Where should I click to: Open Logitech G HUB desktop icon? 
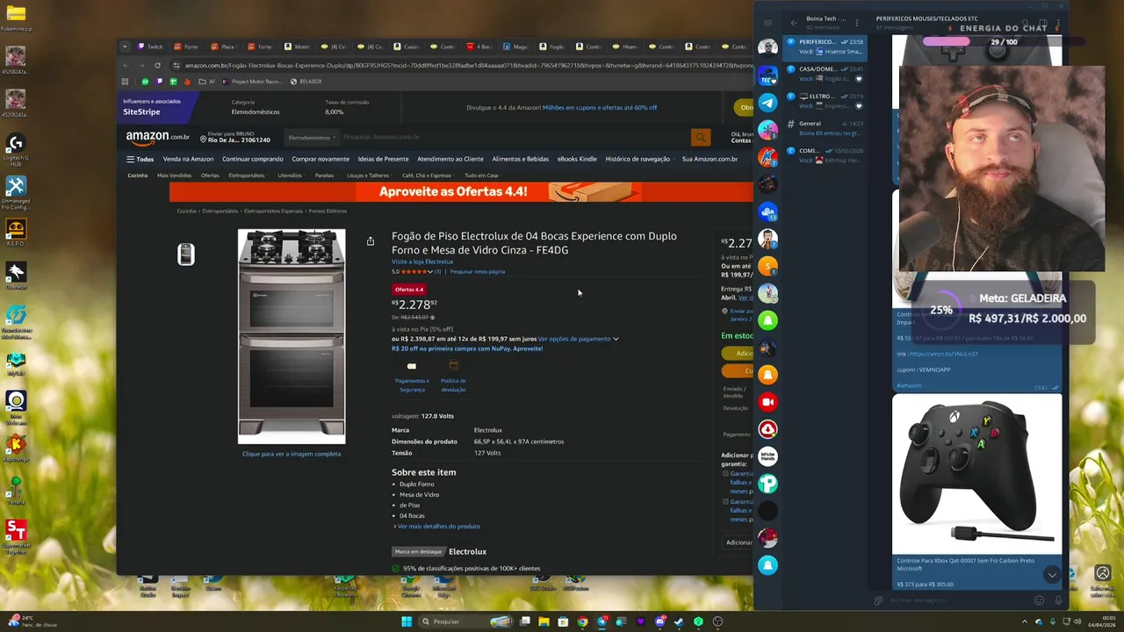click(15, 149)
